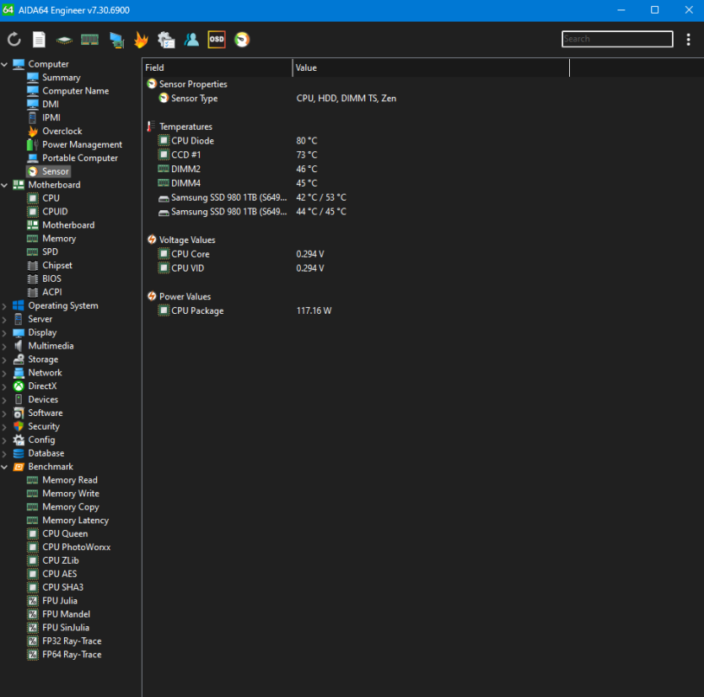
Task: Open the three-dot options menu
Action: coord(688,40)
